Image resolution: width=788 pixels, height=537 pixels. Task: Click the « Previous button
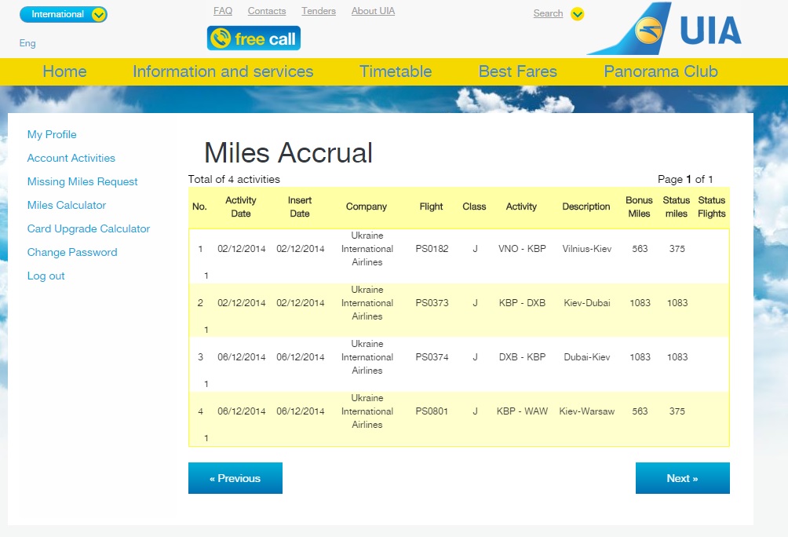pyautogui.click(x=235, y=478)
